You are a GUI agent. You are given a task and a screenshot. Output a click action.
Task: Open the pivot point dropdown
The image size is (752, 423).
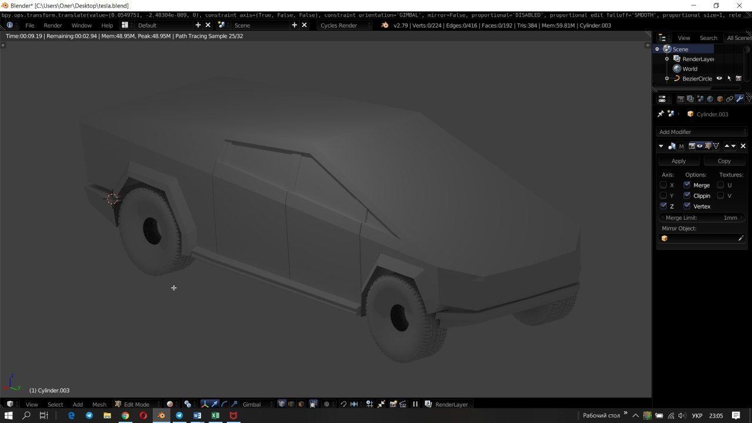tap(189, 404)
